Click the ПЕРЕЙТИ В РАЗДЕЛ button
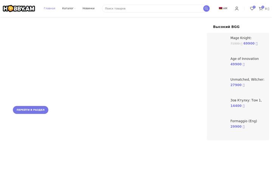The width and height of the screenshot is (272, 170). [31, 110]
